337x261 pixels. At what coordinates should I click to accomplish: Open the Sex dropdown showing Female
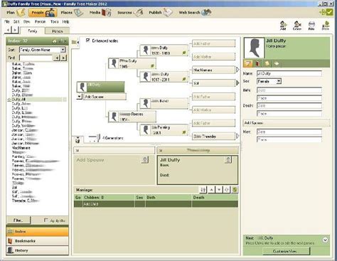279,81
